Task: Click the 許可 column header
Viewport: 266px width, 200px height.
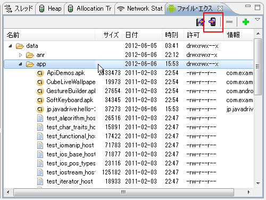Action: pos(204,35)
